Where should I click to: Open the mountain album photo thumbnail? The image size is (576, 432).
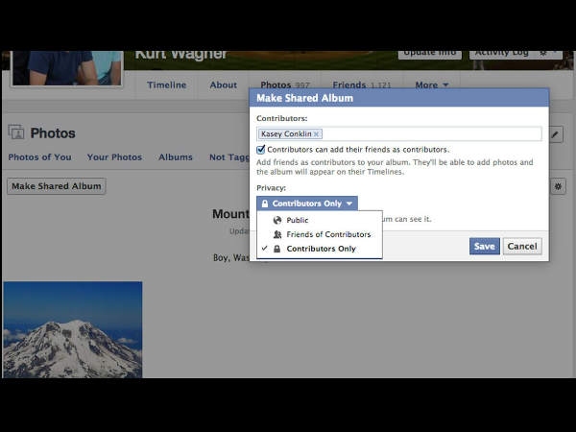[x=73, y=329]
